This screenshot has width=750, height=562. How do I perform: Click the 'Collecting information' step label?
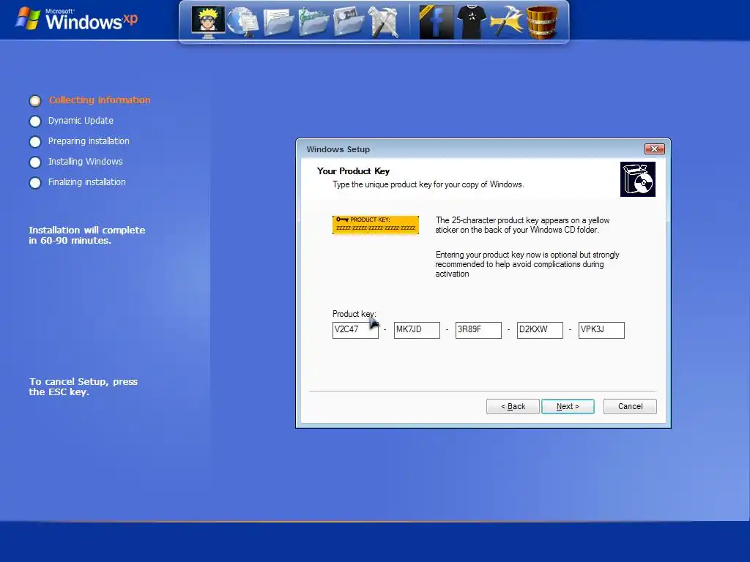(x=100, y=100)
